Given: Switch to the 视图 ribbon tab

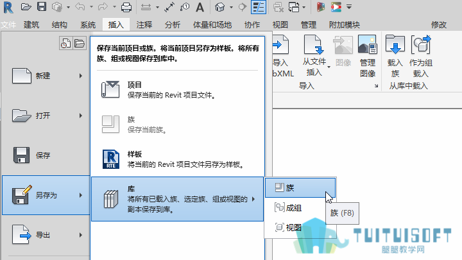Looking at the screenshot, I should point(280,25).
